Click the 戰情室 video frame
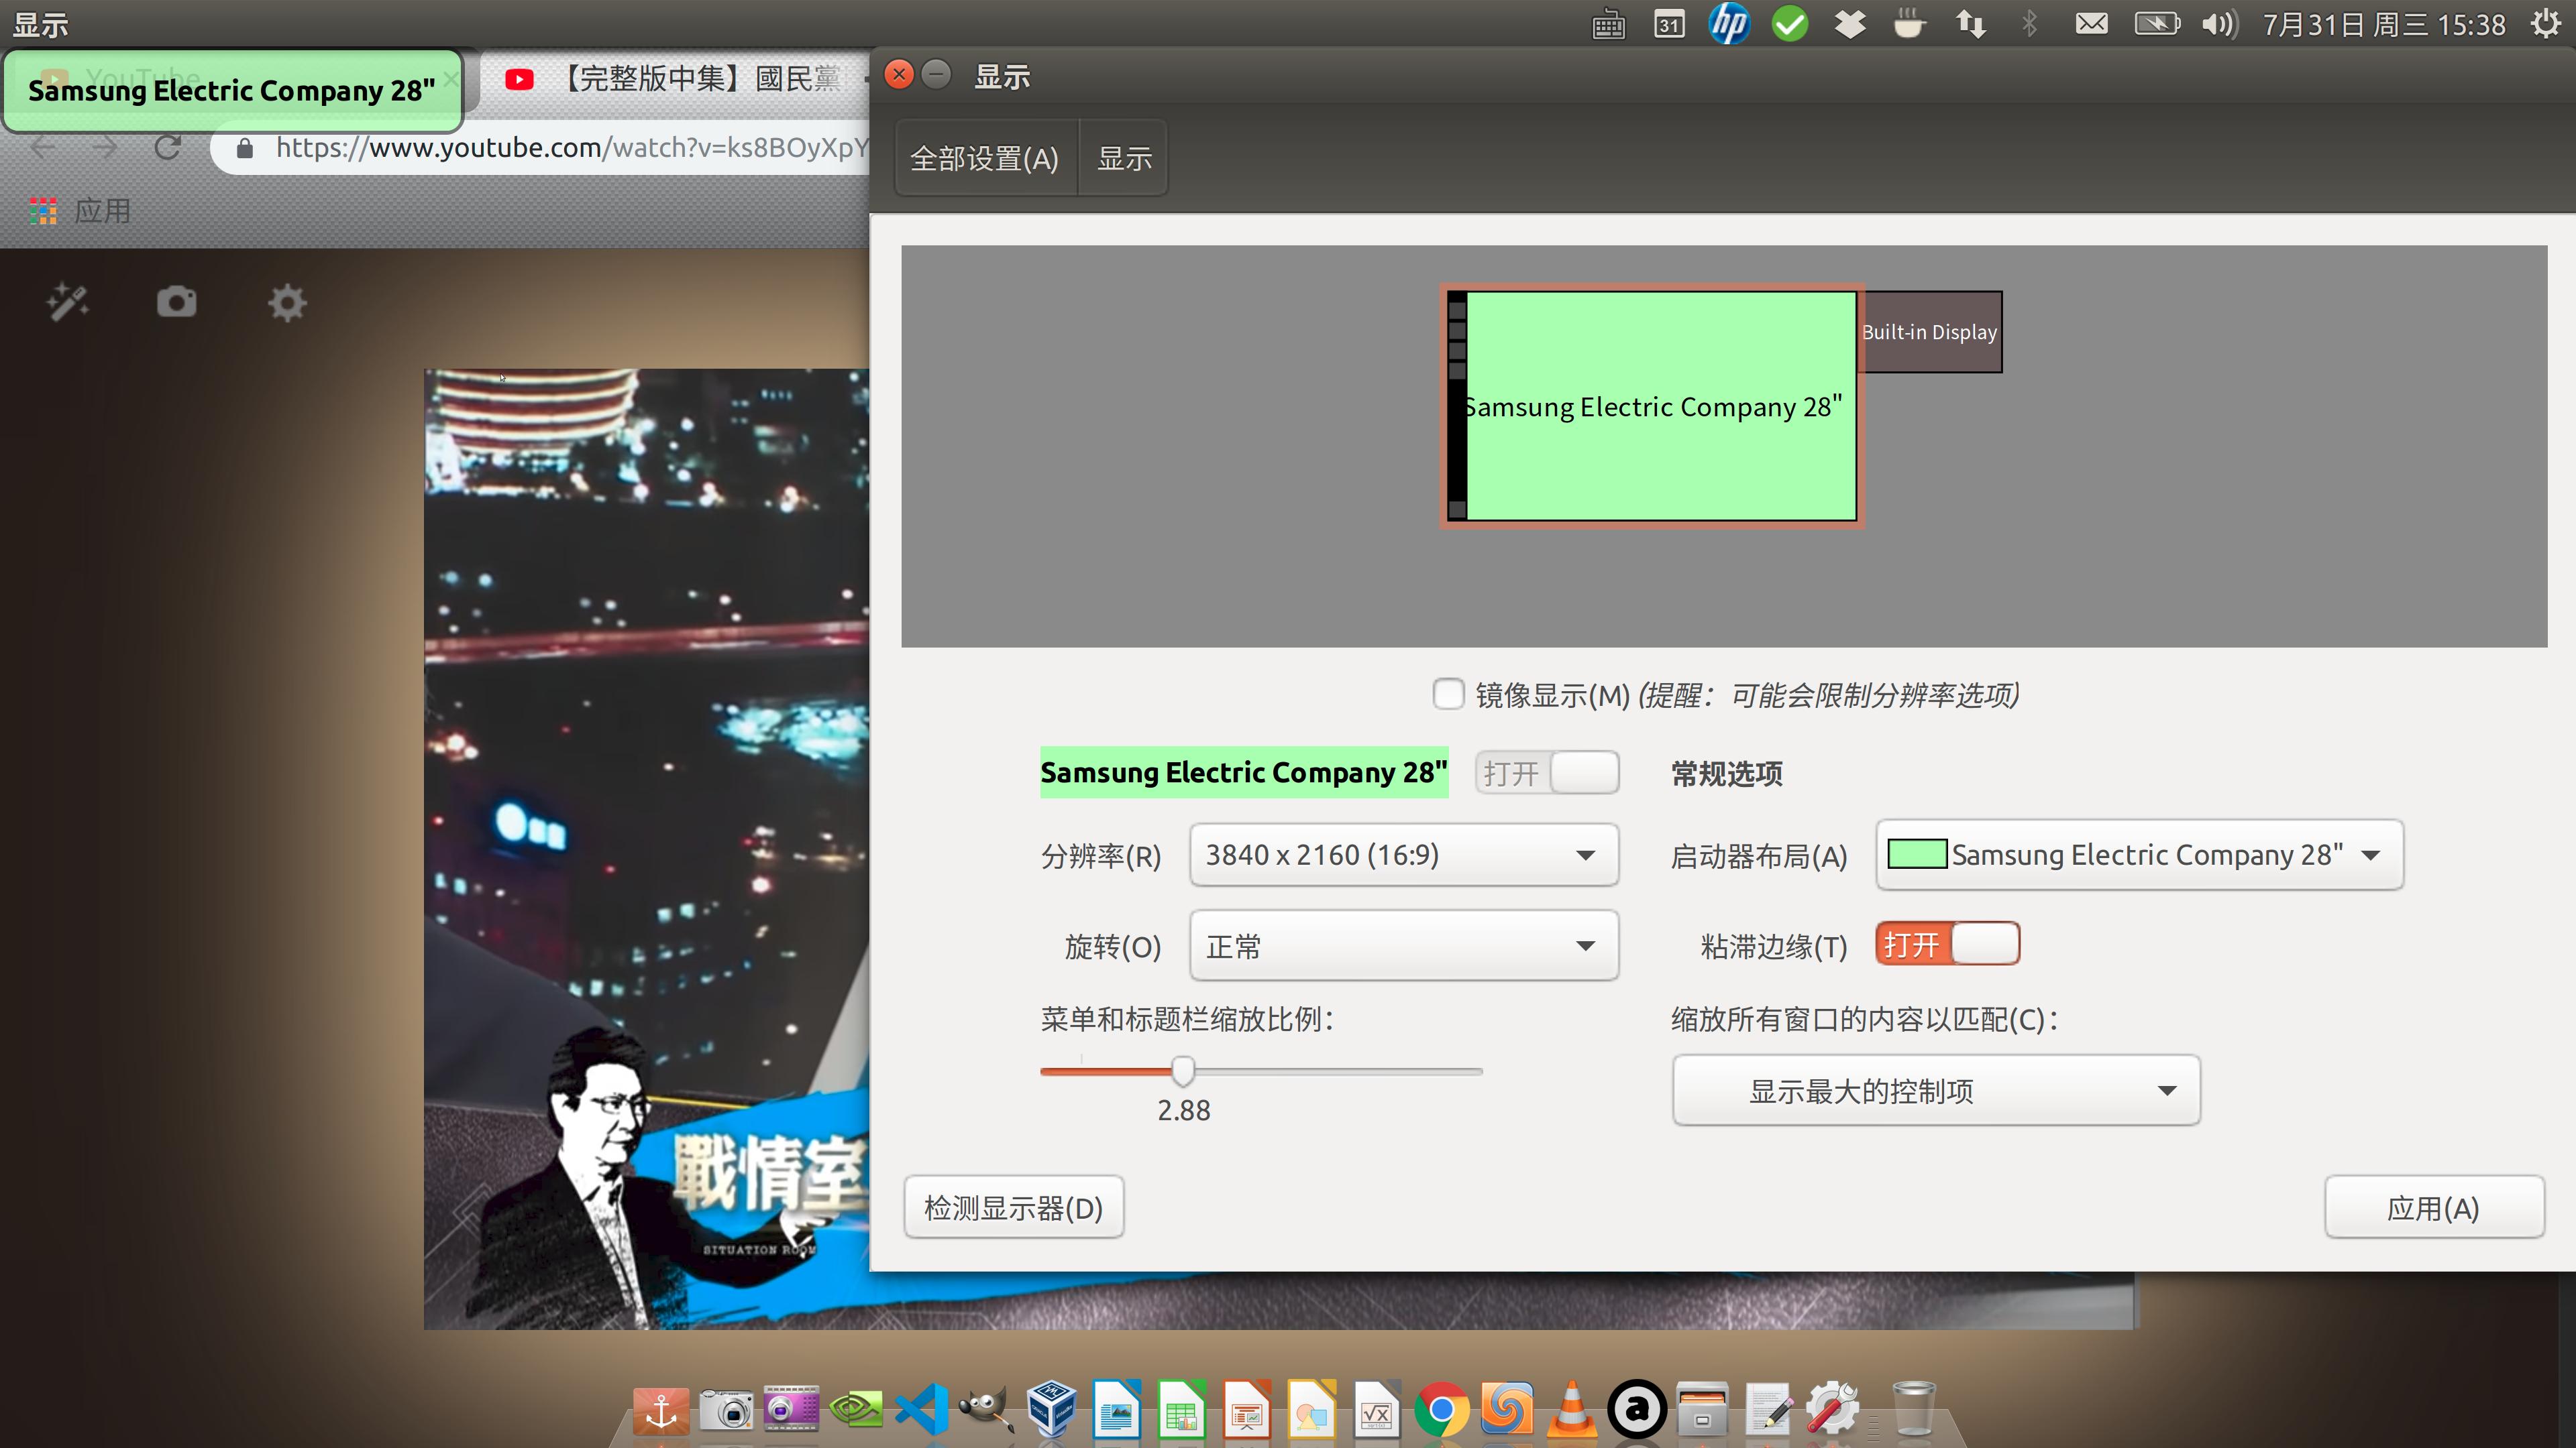 pos(646,849)
